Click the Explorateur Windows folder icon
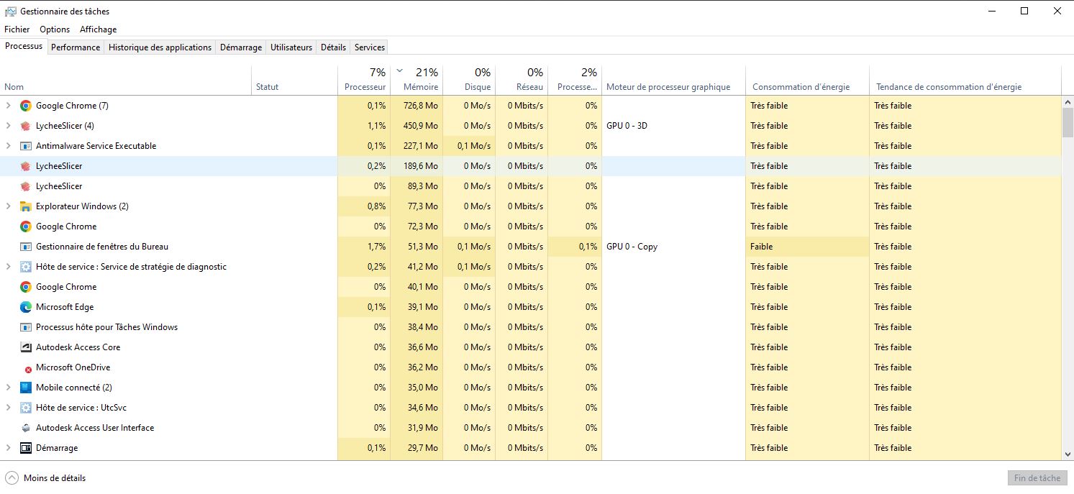The width and height of the screenshot is (1074, 494). [x=25, y=206]
